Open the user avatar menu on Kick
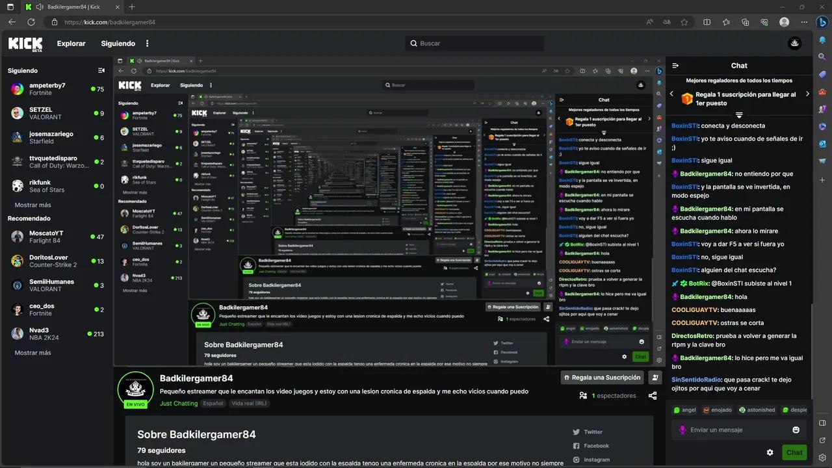This screenshot has height=468, width=832. click(x=794, y=44)
